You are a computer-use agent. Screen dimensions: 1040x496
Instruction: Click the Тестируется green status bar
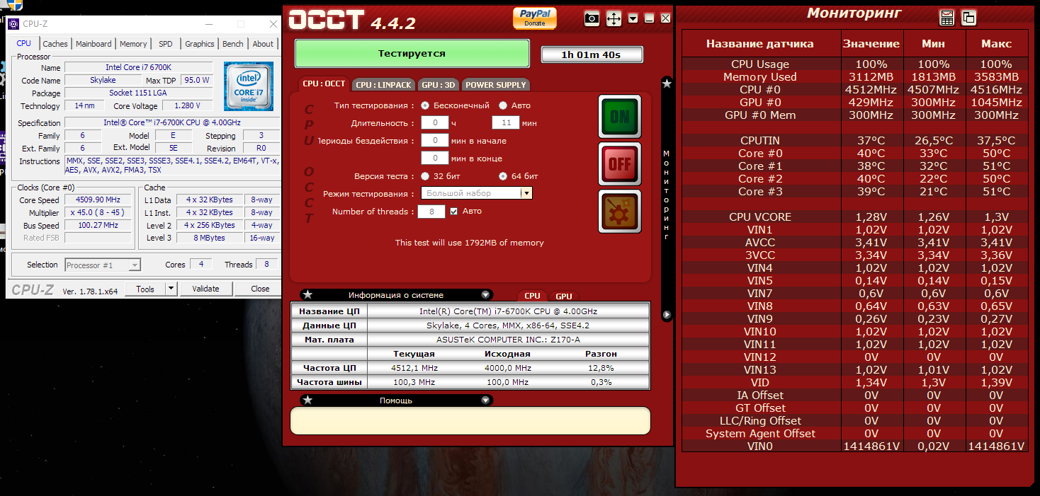tap(412, 54)
